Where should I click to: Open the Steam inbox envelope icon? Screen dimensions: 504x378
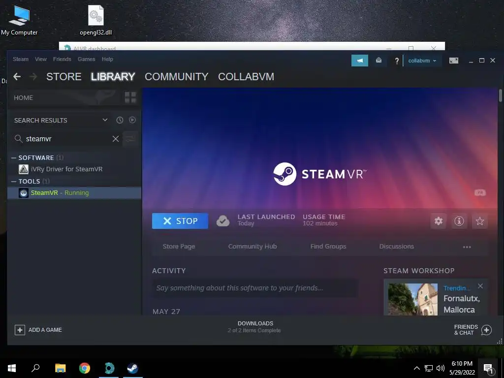click(378, 61)
